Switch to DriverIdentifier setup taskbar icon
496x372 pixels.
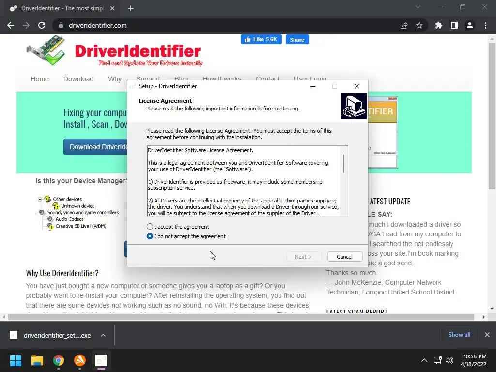pos(101,360)
